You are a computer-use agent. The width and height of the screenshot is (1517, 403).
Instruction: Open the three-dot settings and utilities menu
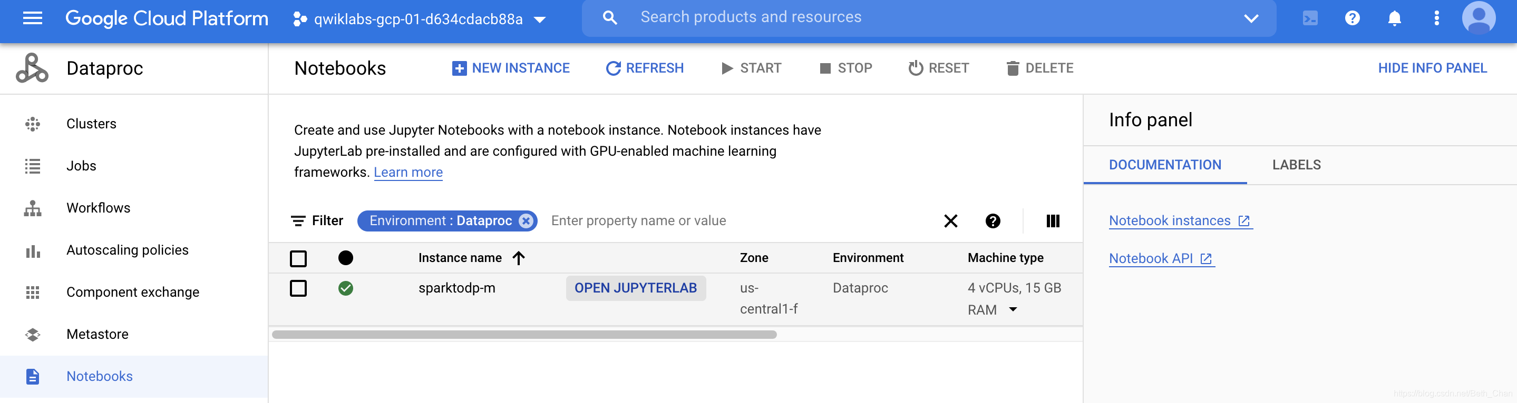click(1436, 18)
